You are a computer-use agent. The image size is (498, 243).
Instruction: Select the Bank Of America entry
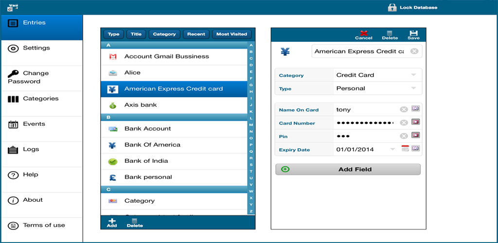[174, 145]
